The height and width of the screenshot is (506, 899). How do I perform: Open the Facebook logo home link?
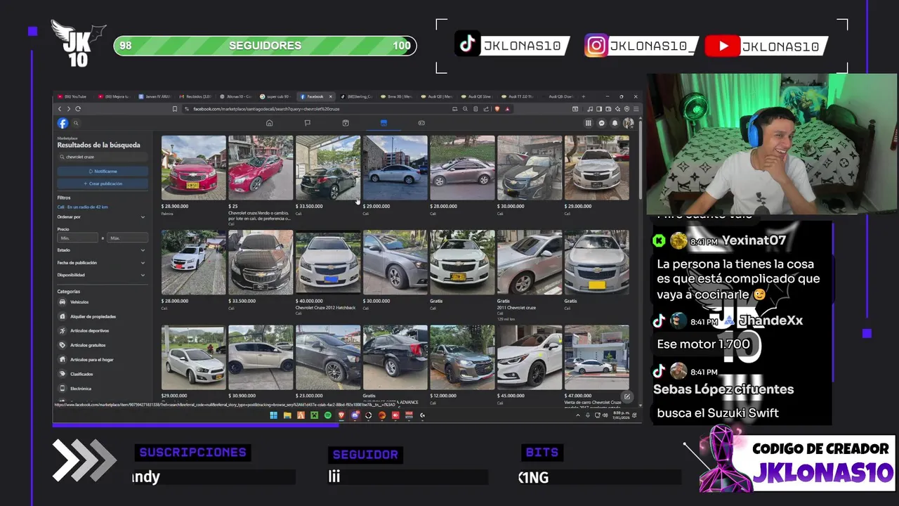pyautogui.click(x=63, y=123)
